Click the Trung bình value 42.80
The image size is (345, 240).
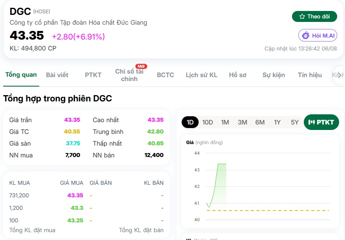click(x=155, y=132)
